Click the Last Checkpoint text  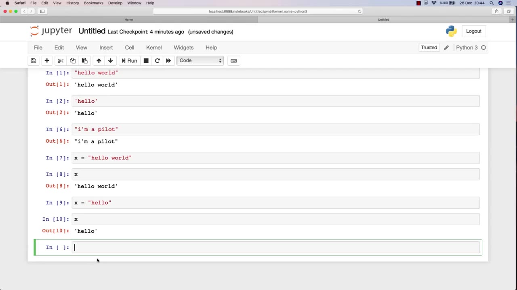146,32
